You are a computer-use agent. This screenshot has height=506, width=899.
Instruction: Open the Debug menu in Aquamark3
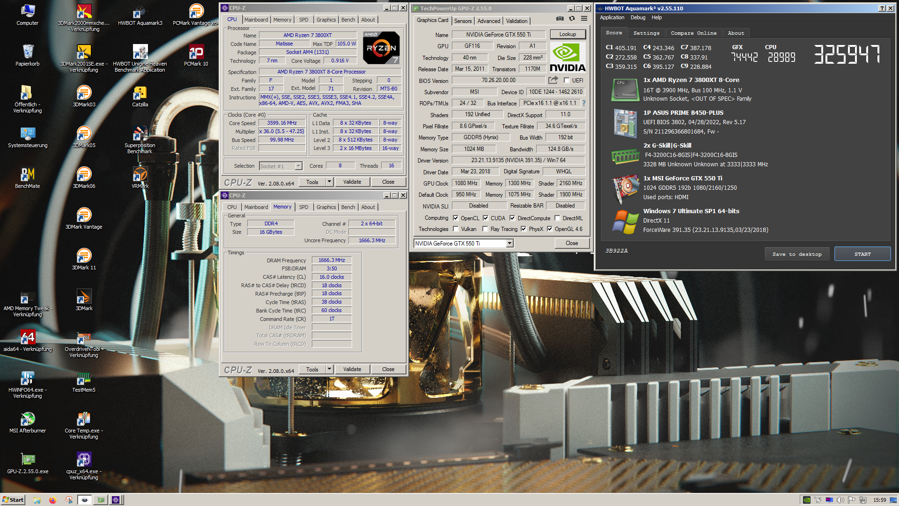pyautogui.click(x=638, y=17)
